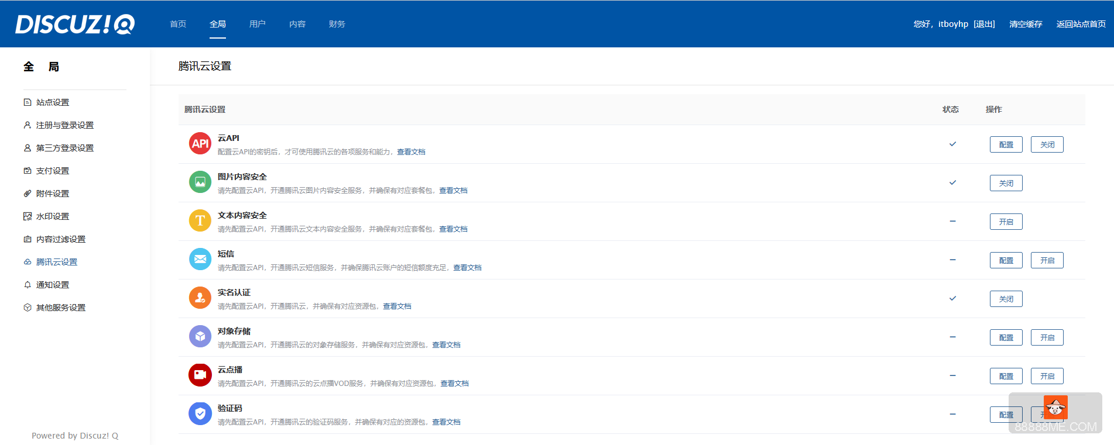Click the 第三方登录设置 sidebar icon
The image size is (1114, 445).
coord(28,148)
